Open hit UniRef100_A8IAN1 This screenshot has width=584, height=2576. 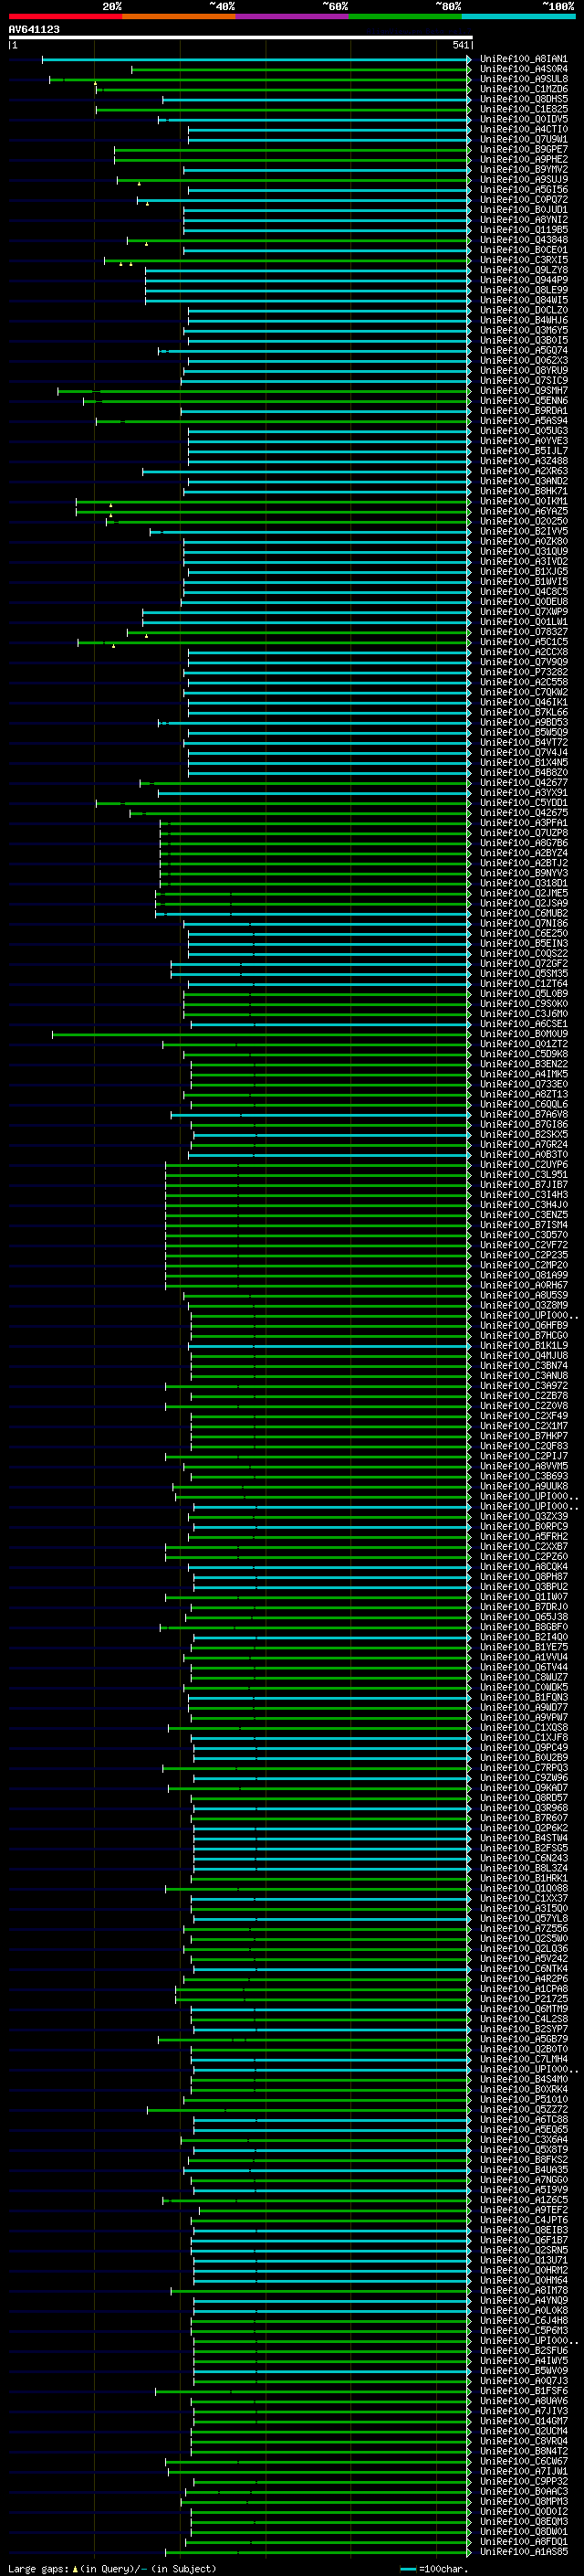coord(524,59)
